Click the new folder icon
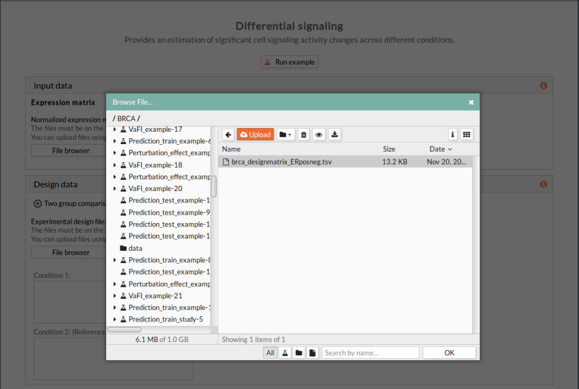Viewport: 579px width, 389px height. click(286, 134)
